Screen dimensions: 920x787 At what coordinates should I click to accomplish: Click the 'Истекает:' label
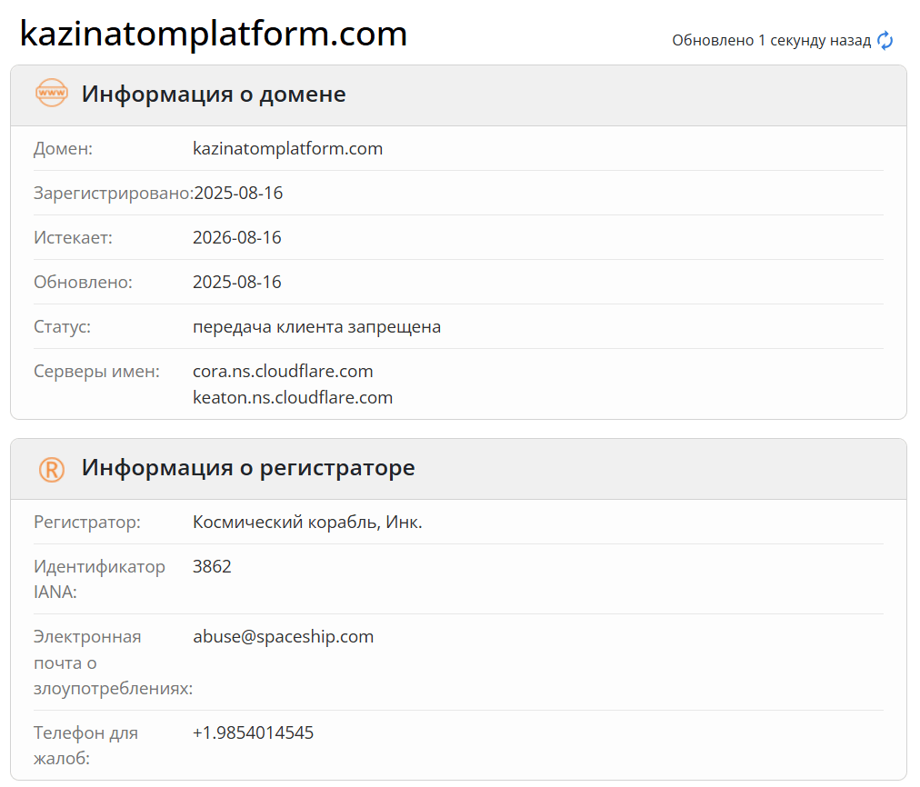[x=73, y=237]
